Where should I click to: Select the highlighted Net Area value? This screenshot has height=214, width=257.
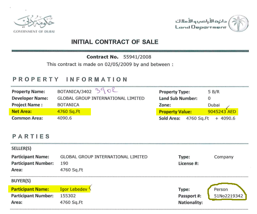(68, 112)
